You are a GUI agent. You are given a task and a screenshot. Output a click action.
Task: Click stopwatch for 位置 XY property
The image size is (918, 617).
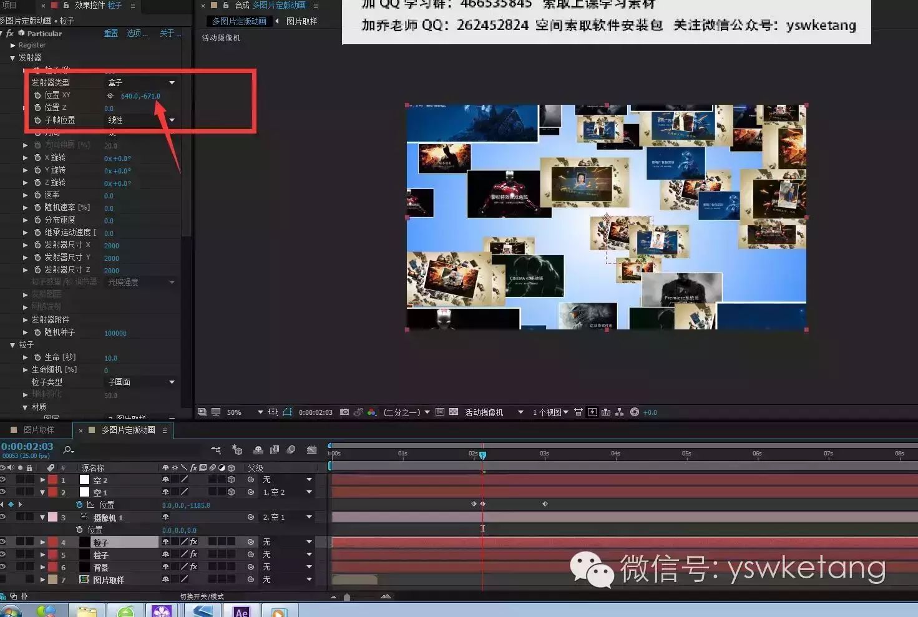(37, 95)
